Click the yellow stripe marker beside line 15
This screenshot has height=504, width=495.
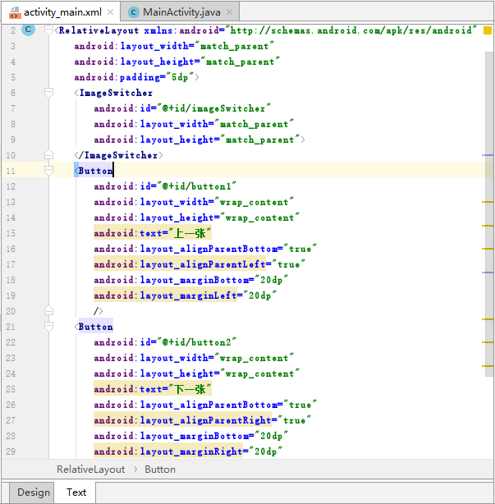point(488,226)
